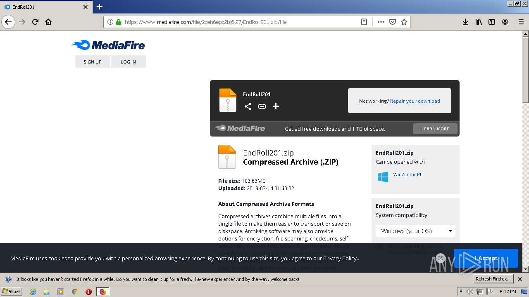
Task: Copy link icon under EndRoll201
Action: pyautogui.click(x=262, y=106)
